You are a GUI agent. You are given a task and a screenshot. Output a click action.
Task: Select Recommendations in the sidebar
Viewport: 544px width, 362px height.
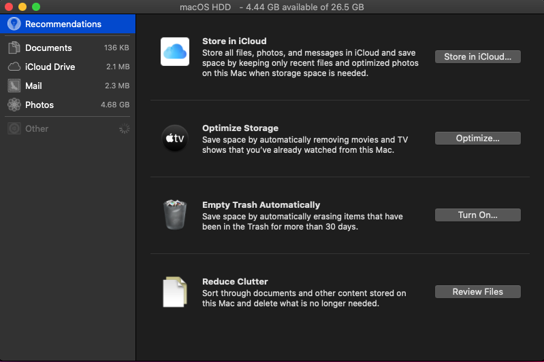pos(67,24)
